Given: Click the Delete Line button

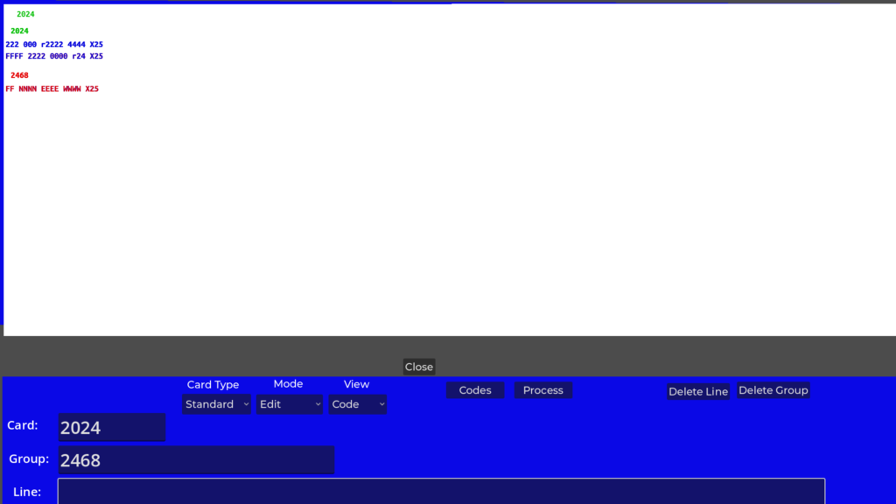Looking at the screenshot, I should 697,391.
